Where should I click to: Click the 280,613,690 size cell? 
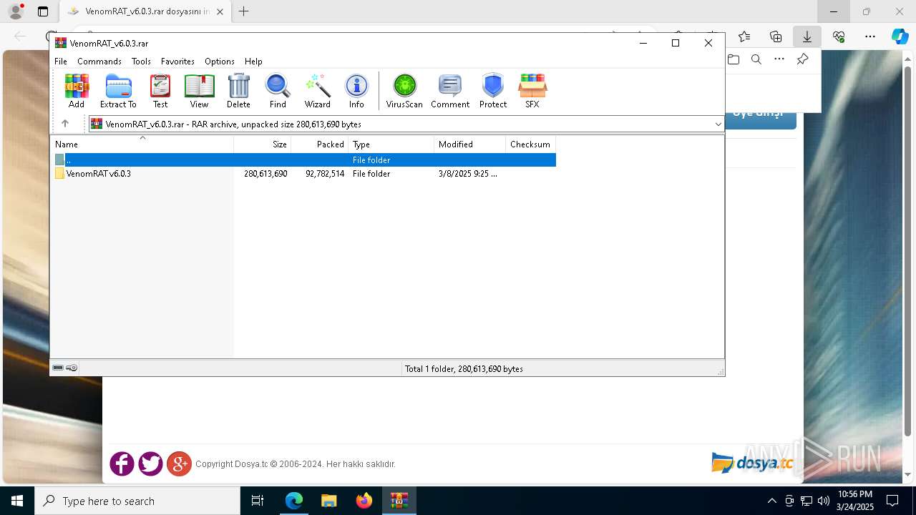tap(265, 174)
